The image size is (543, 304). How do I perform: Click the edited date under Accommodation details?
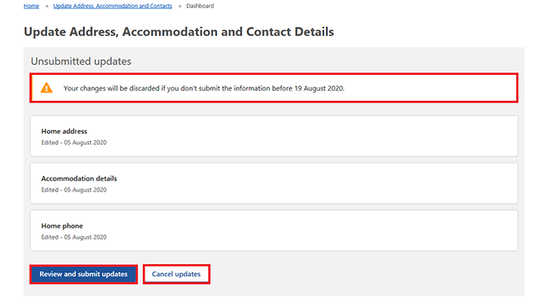[x=74, y=190]
